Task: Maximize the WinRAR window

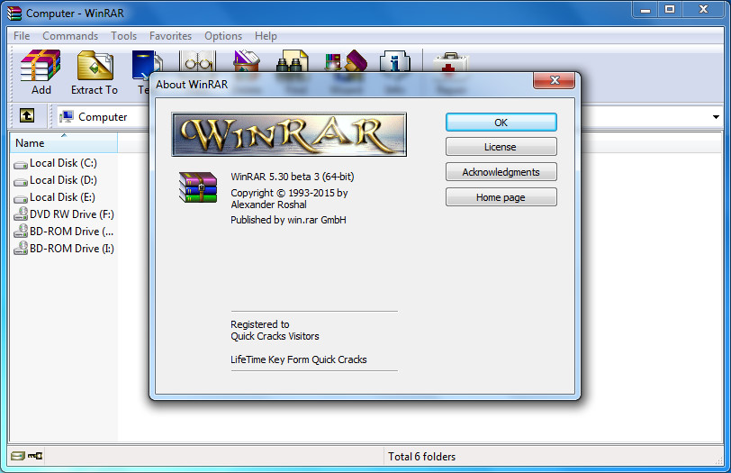Action: coord(670,9)
